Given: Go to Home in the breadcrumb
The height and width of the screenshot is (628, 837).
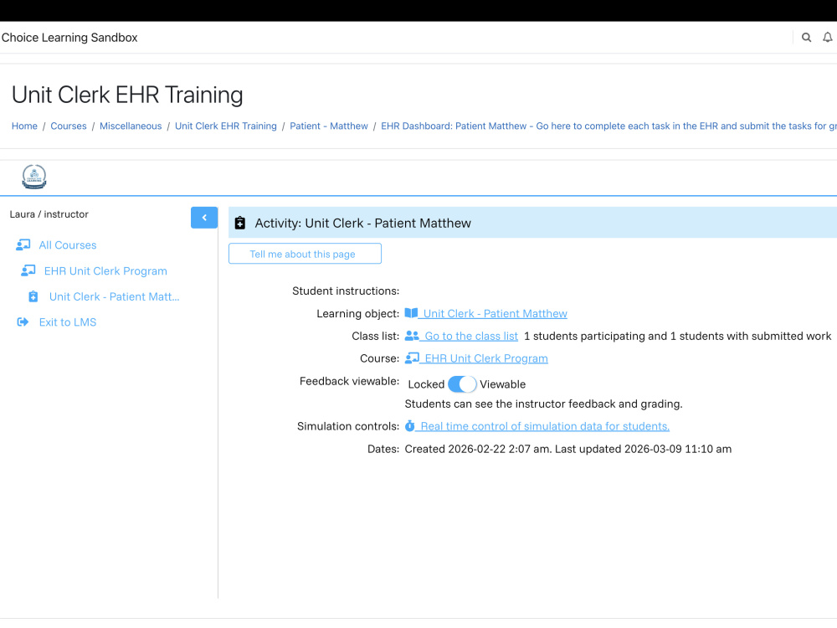Looking at the screenshot, I should pos(24,126).
